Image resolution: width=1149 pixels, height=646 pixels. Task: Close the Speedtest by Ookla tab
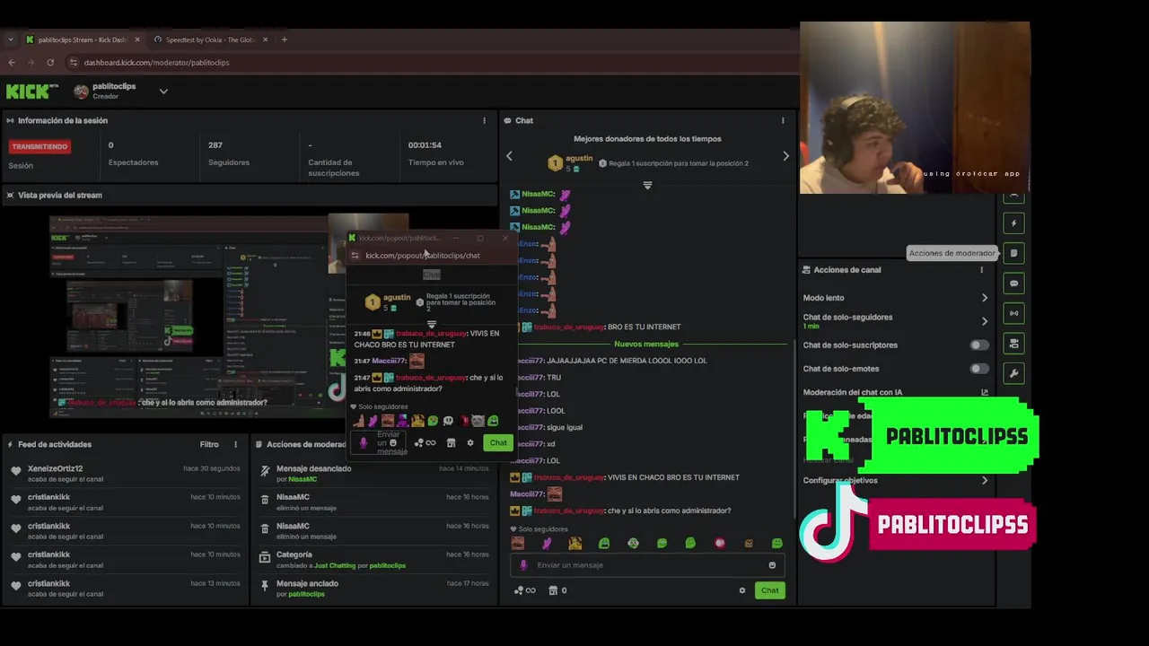click(x=265, y=39)
